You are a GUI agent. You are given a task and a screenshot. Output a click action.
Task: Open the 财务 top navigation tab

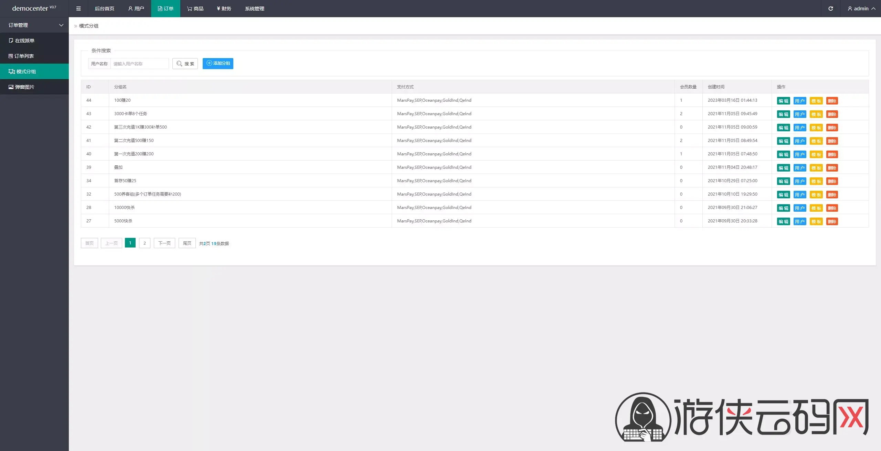click(x=224, y=9)
